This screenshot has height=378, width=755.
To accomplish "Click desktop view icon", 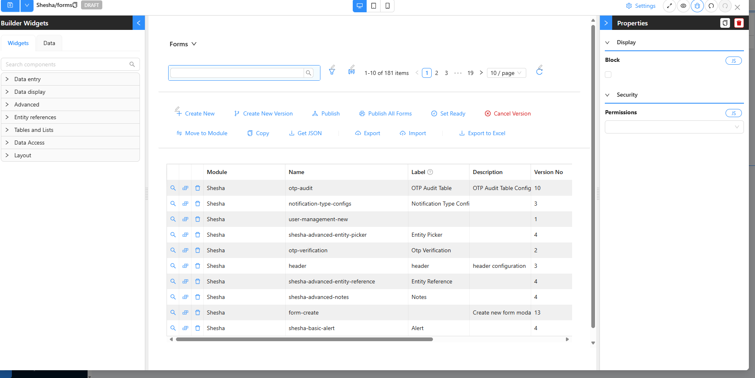I will [360, 6].
